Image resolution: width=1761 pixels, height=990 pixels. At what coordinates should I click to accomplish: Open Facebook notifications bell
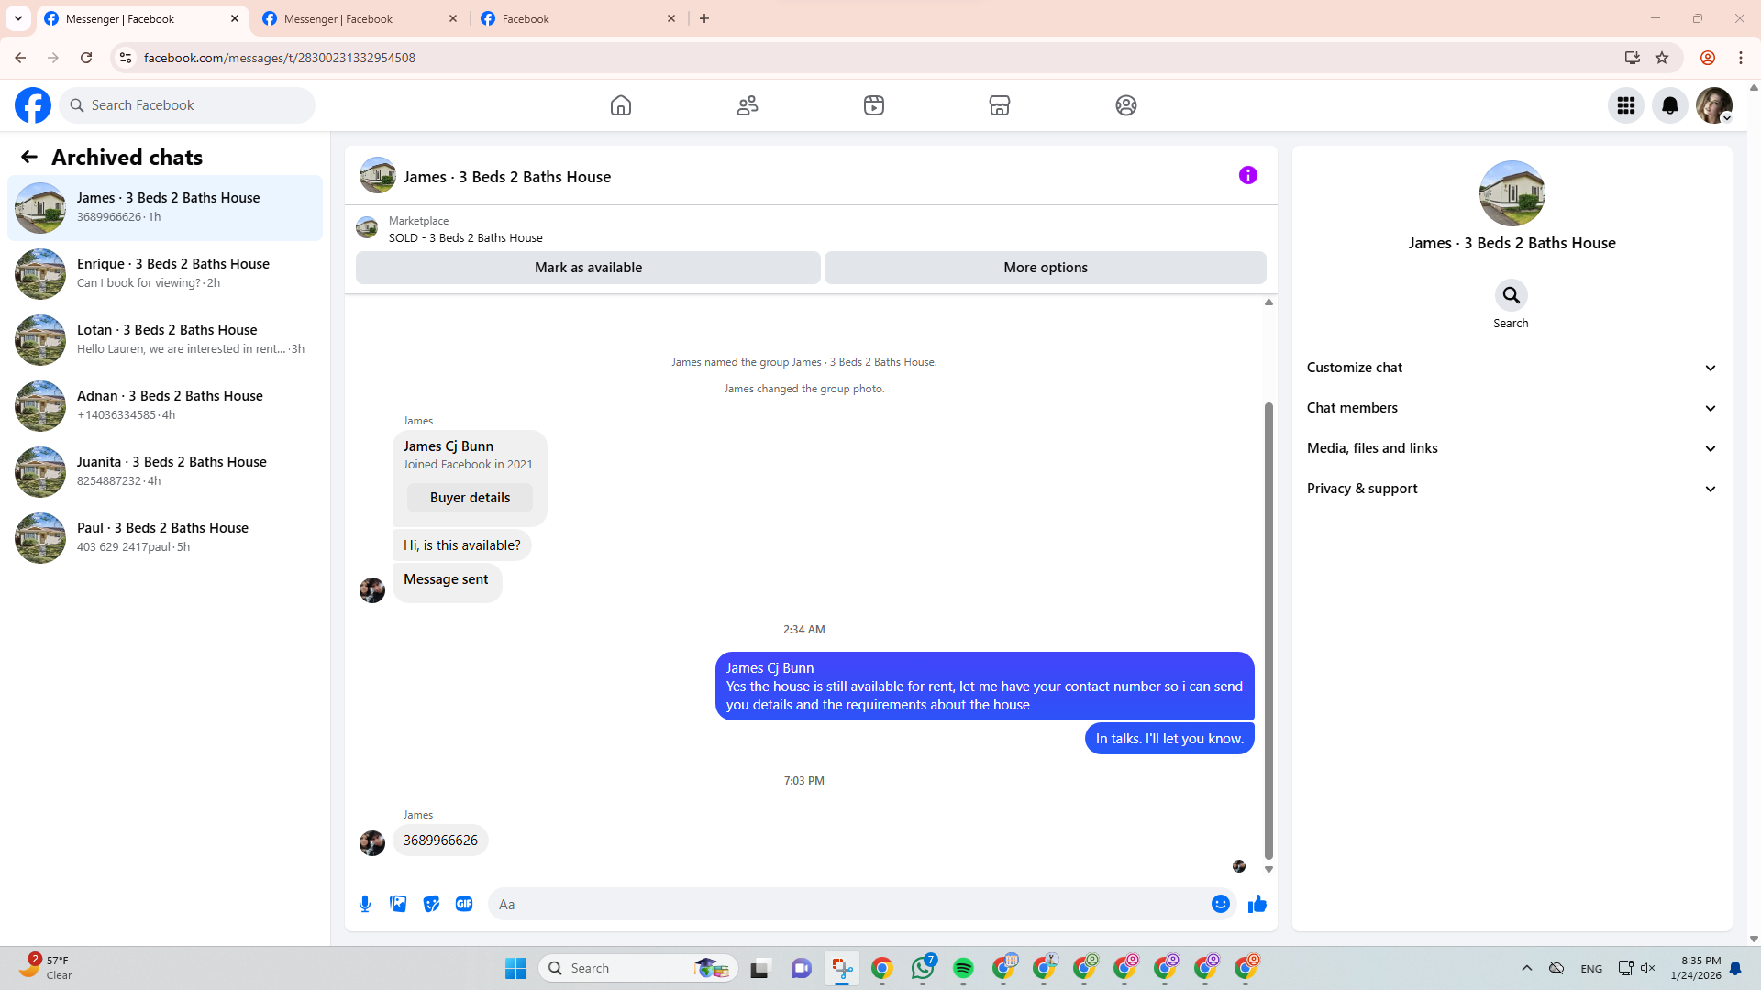tap(1669, 105)
